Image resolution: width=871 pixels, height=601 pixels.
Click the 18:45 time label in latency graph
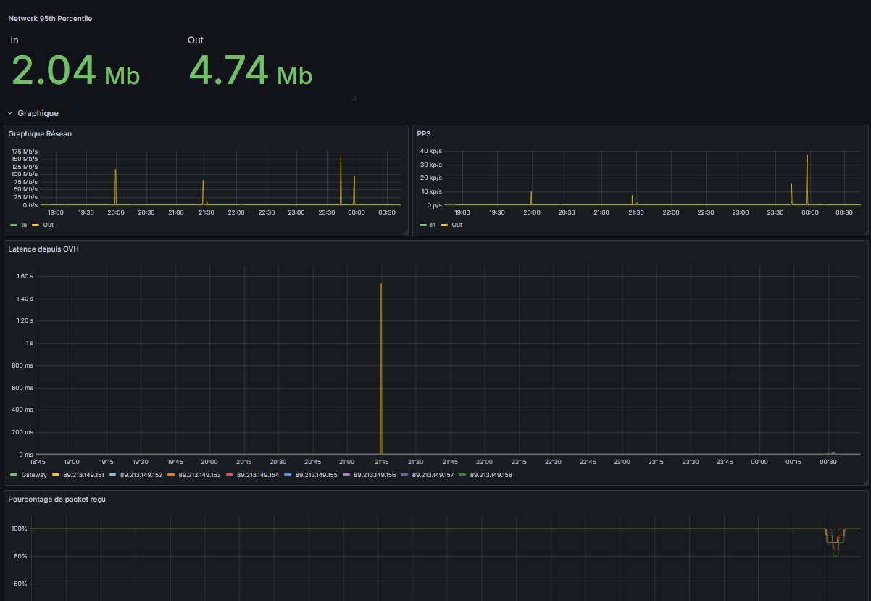coord(37,462)
